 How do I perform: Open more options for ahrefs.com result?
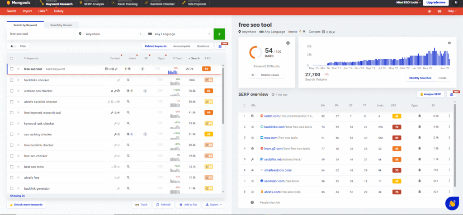coord(449,192)
